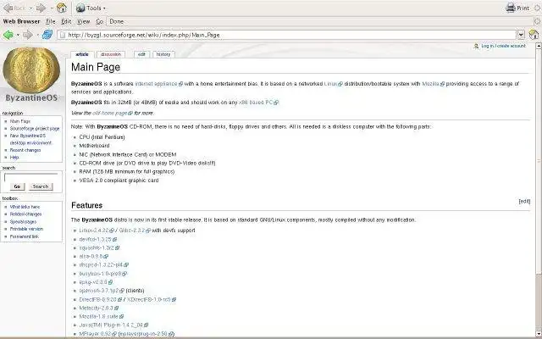Click the forward arrow in navigation bar
542x339 pixels.
27,35
